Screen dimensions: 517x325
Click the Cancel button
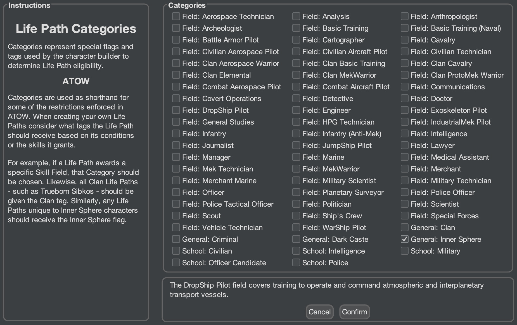tap(319, 312)
